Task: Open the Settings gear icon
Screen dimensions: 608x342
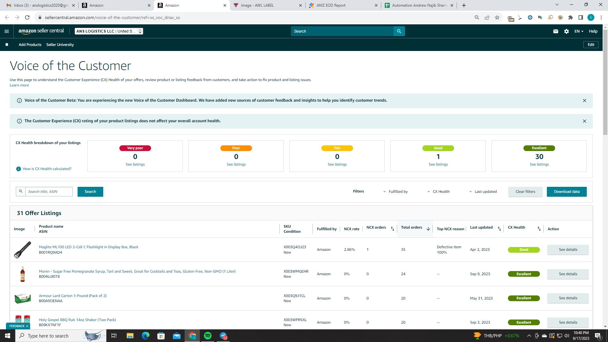Action: (567, 31)
